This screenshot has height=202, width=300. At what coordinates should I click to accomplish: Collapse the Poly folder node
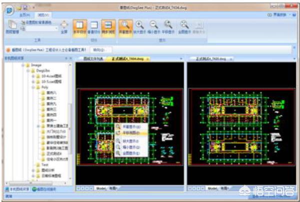coord(33,87)
